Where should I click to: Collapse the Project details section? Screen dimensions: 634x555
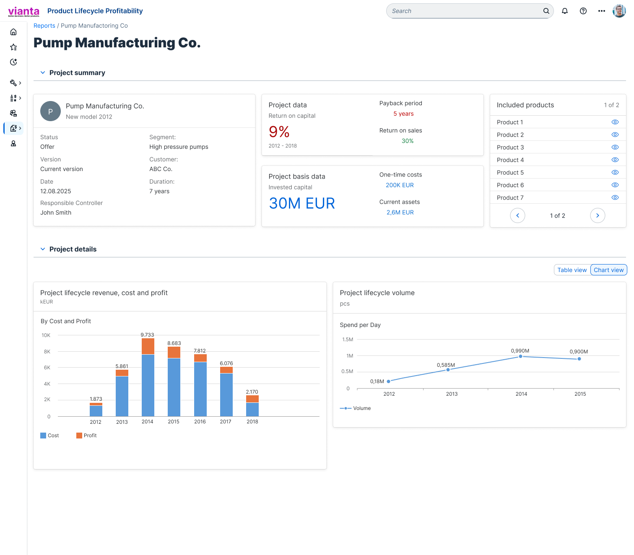point(43,249)
